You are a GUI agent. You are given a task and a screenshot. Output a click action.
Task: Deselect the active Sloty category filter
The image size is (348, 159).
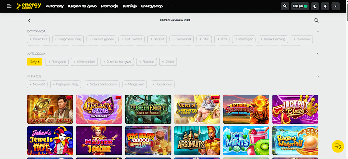(x=35, y=62)
